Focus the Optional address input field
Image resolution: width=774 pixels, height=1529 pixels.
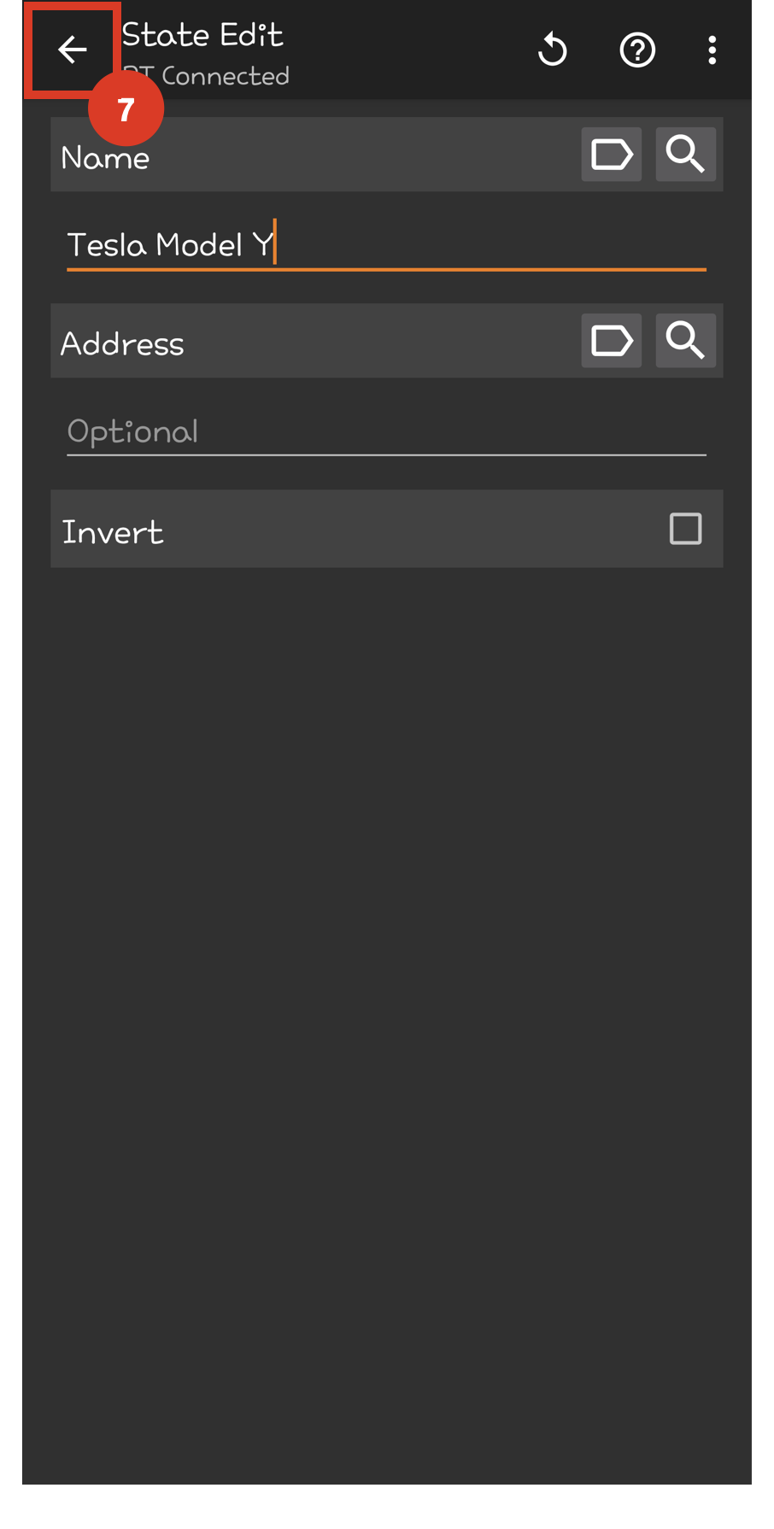[386, 432]
